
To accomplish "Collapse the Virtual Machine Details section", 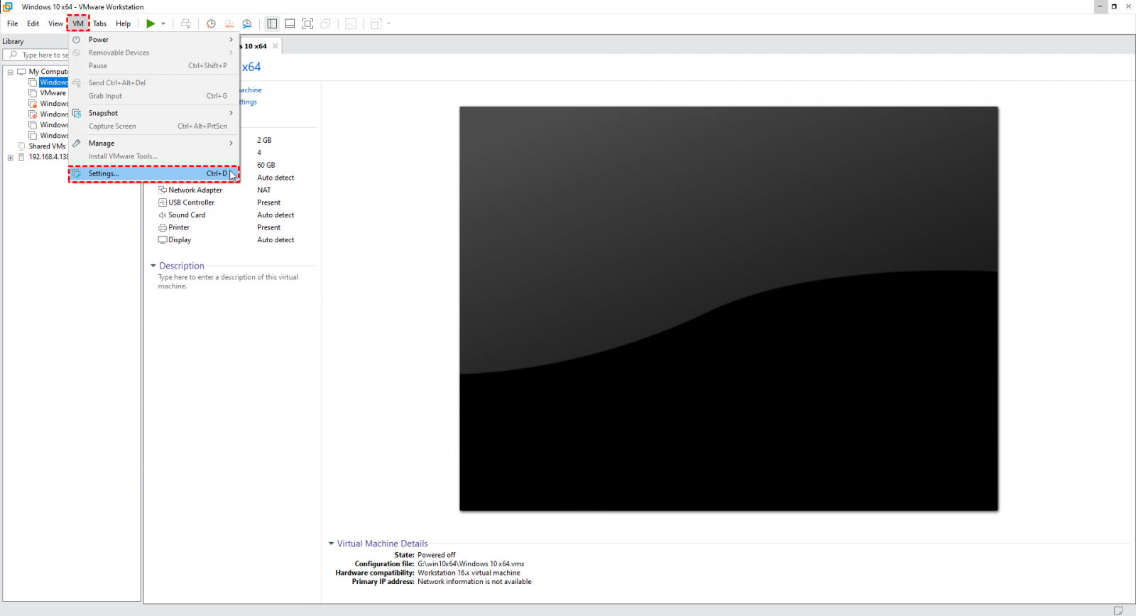I will pyautogui.click(x=331, y=544).
